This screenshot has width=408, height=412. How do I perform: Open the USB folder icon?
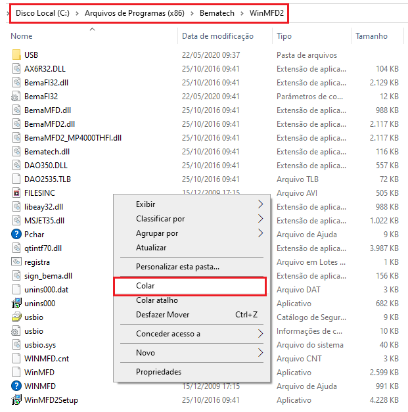point(16,55)
